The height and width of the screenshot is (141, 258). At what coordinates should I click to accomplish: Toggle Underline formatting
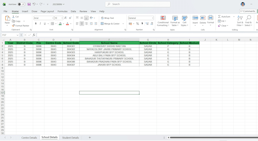45,23
